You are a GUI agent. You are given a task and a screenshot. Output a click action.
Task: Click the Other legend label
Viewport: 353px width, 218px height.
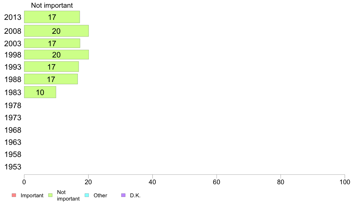coord(100,195)
